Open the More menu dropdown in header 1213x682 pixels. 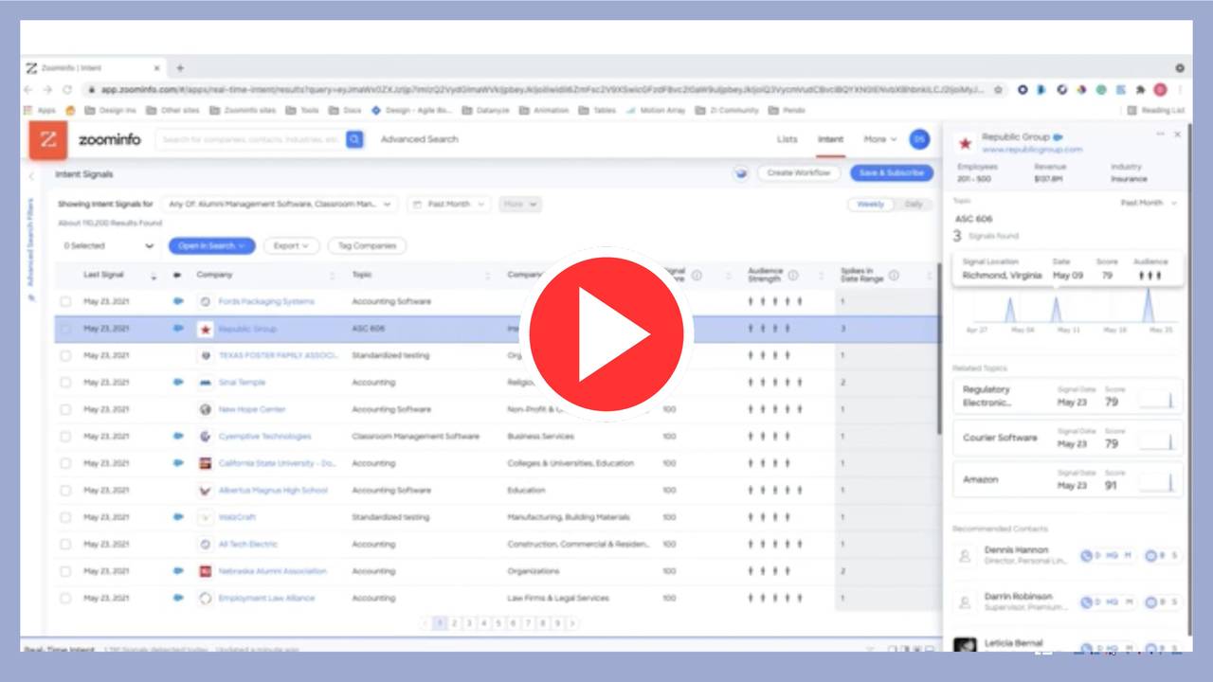[879, 139]
